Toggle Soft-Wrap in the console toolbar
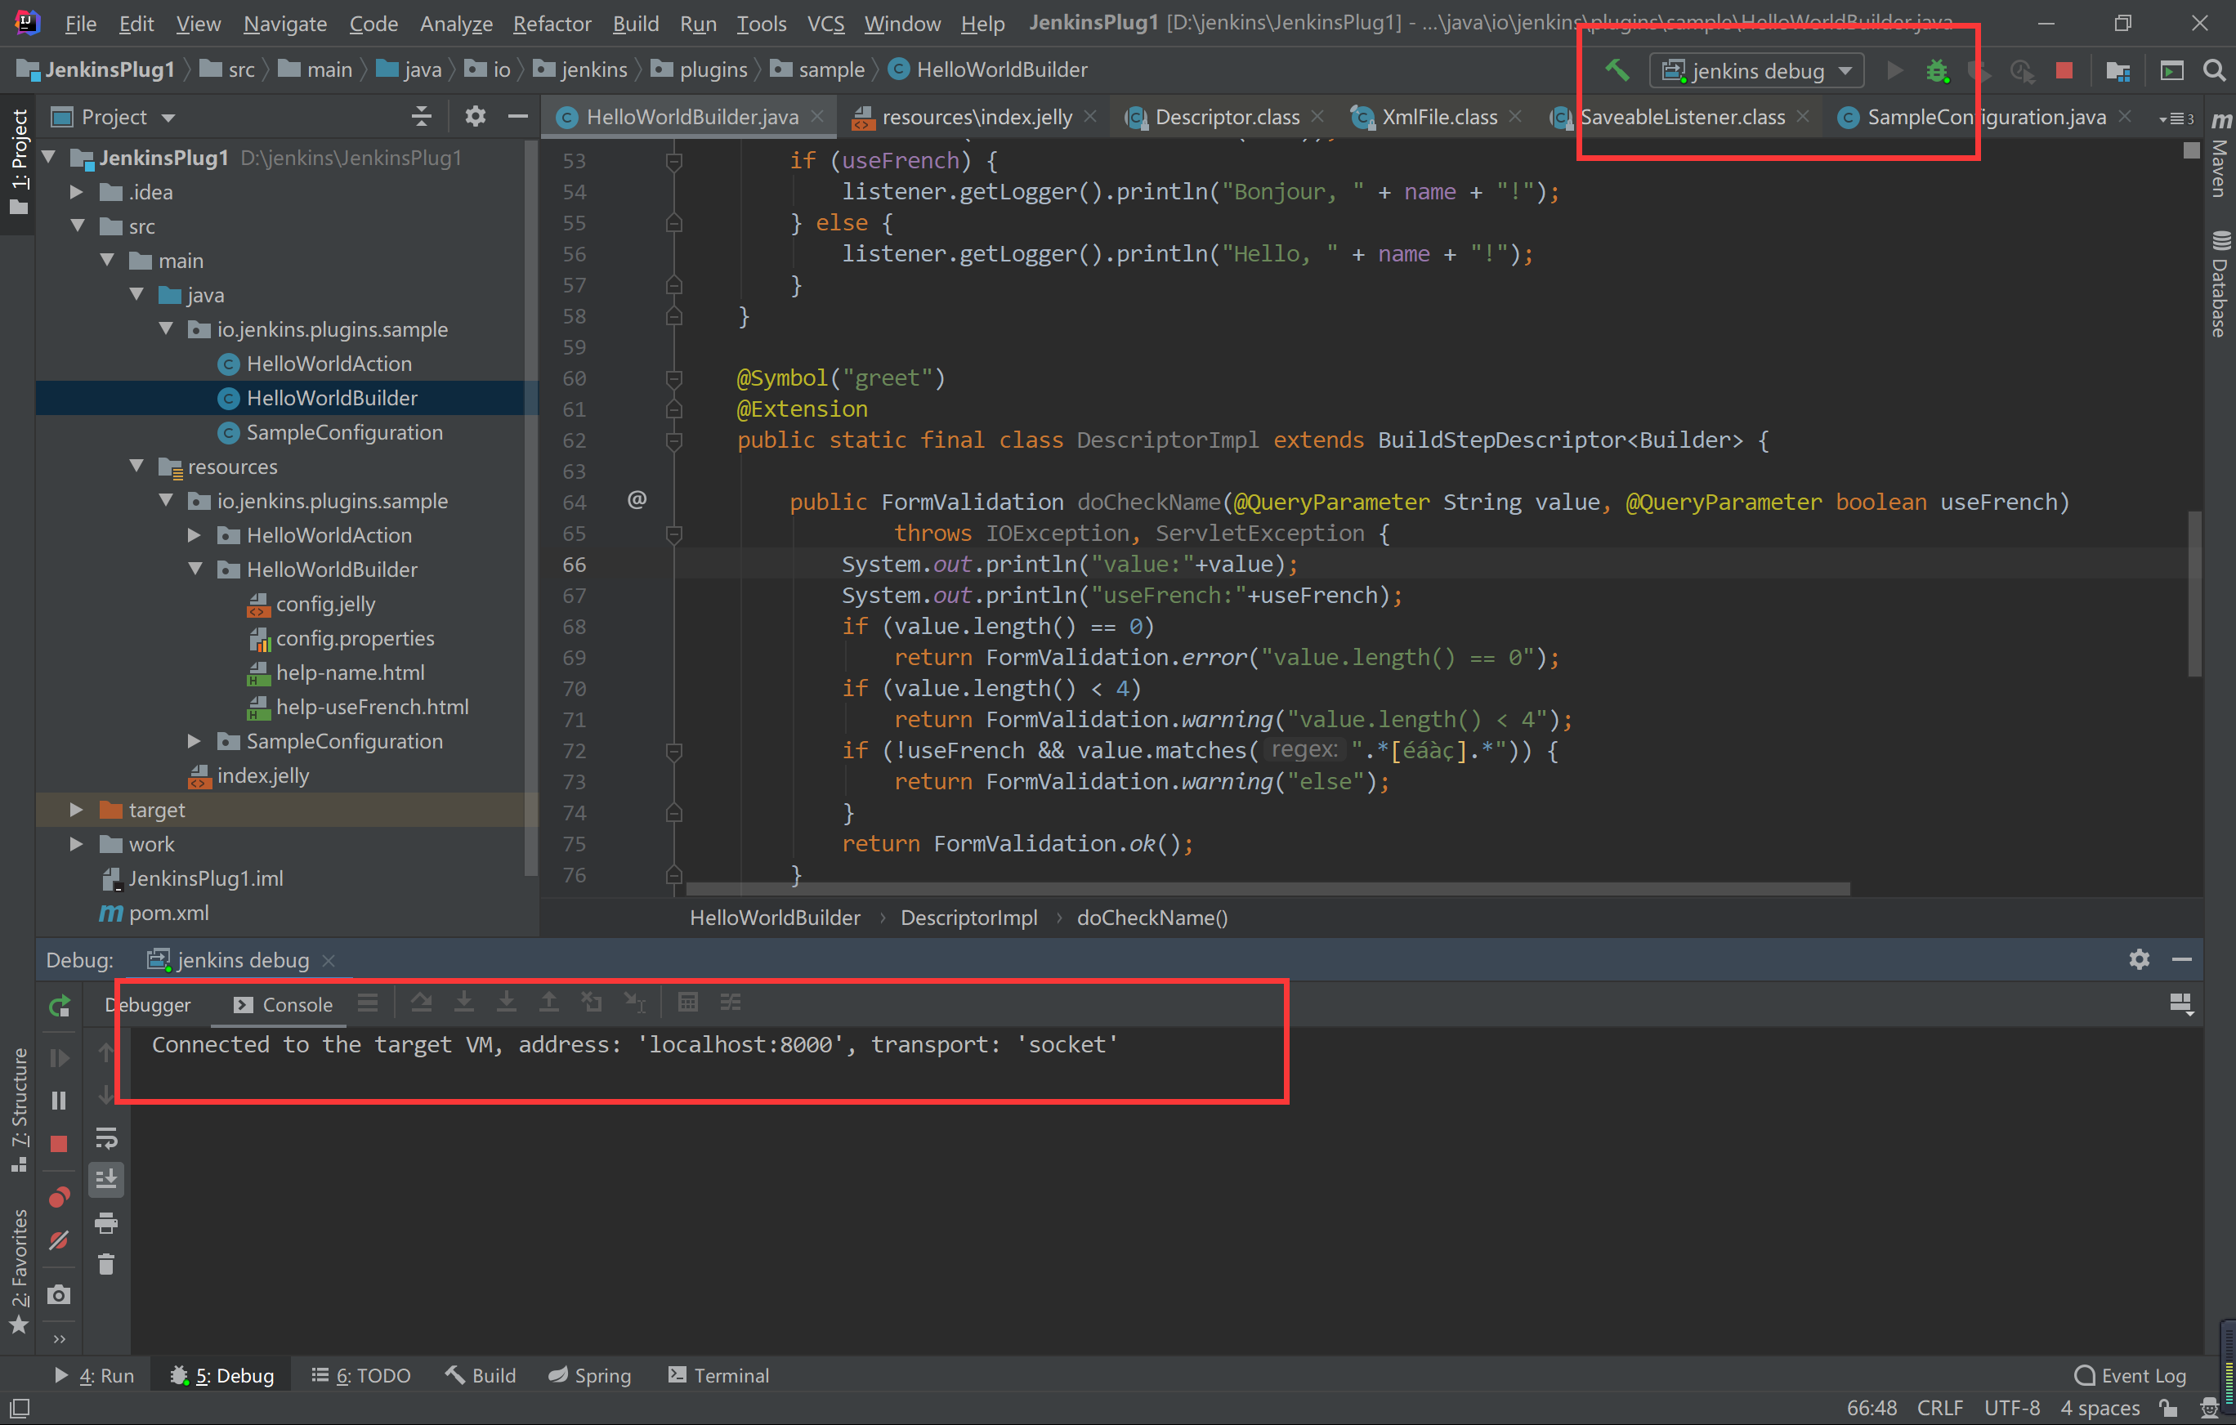Screen dimensions: 2236x1425 point(107,1138)
